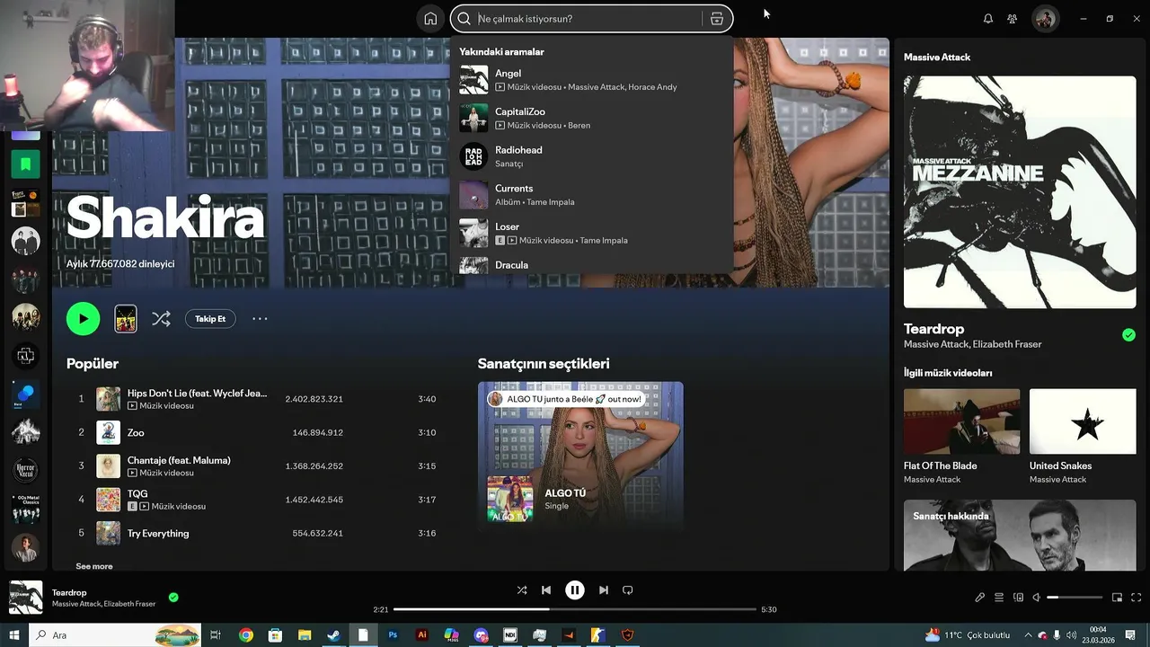This screenshot has width=1150, height=647.
Task: Open Windows notification center icon
Action: [1130, 635]
